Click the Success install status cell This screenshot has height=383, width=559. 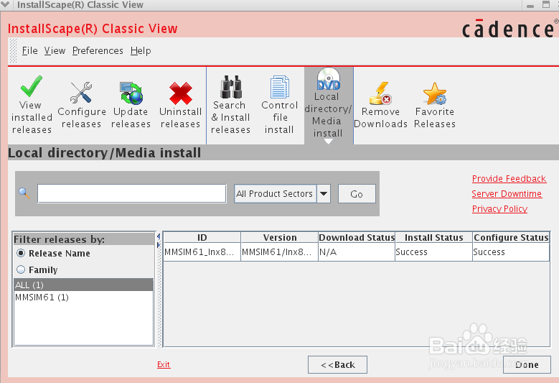(434, 252)
